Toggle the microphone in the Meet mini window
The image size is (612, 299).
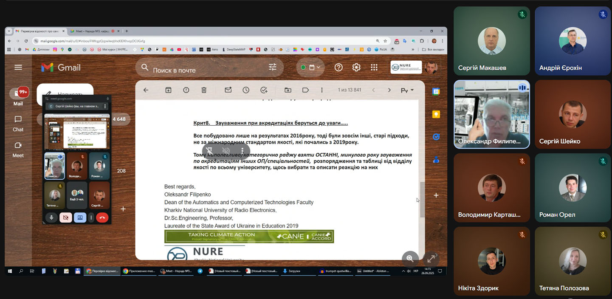(51, 217)
